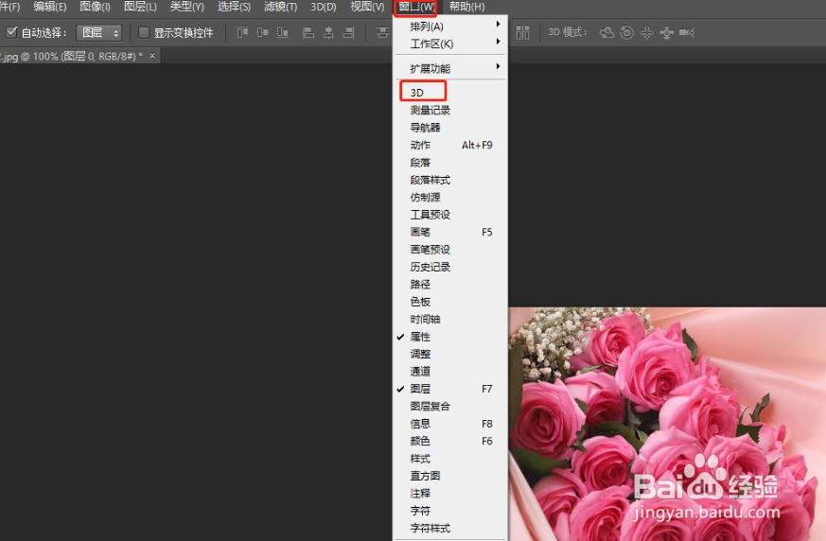Expand the 排列(A) submenu
The height and width of the screenshot is (541, 826).
[x=450, y=26]
